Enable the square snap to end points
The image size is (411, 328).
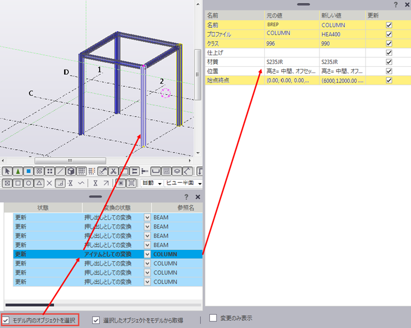point(18,183)
